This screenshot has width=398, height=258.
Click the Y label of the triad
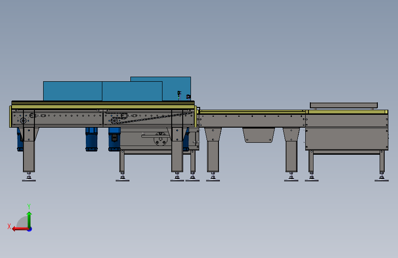point(29,206)
